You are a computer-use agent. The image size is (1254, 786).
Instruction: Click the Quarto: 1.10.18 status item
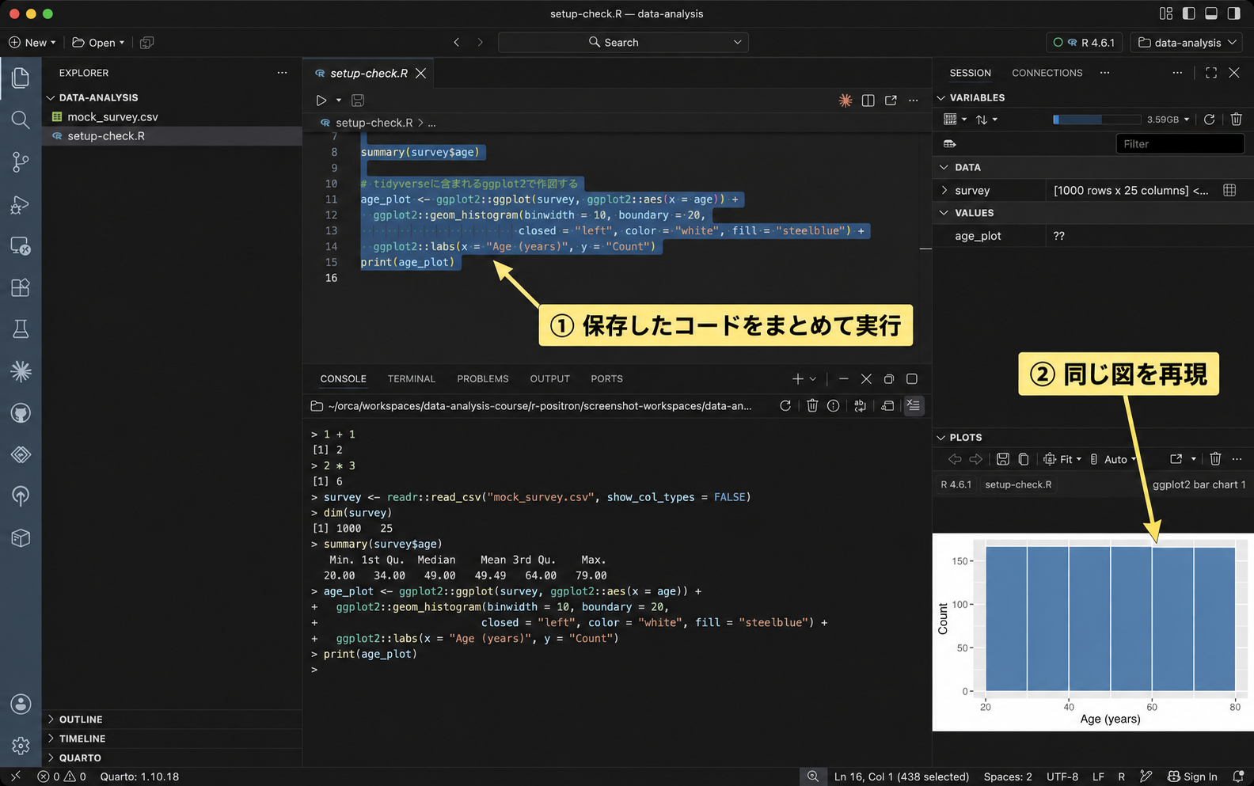(139, 777)
